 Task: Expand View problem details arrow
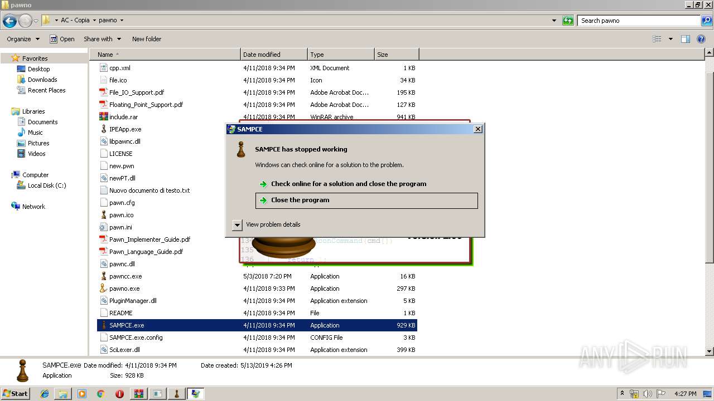(x=237, y=224)
